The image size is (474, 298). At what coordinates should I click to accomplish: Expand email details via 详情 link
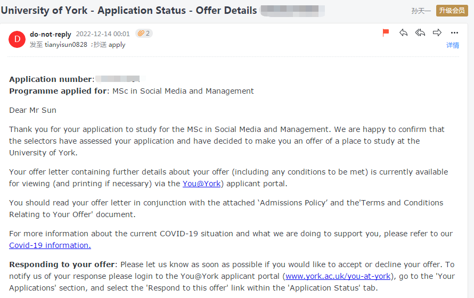point(453,45)
